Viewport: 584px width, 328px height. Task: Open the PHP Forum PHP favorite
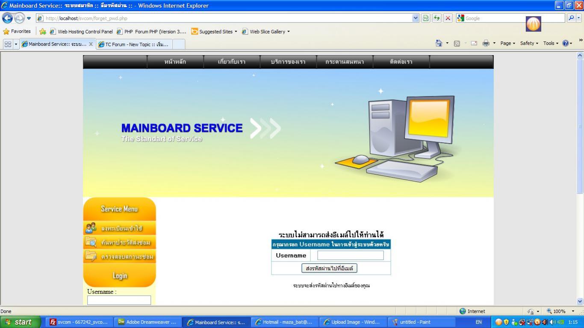point(151,31)
